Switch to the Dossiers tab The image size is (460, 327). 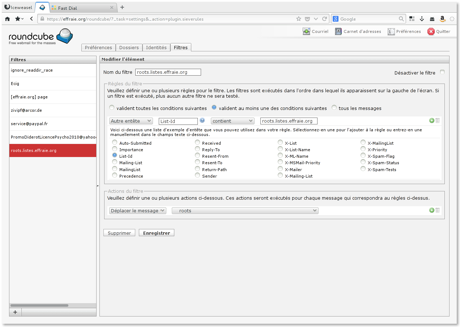coord(129,47)
